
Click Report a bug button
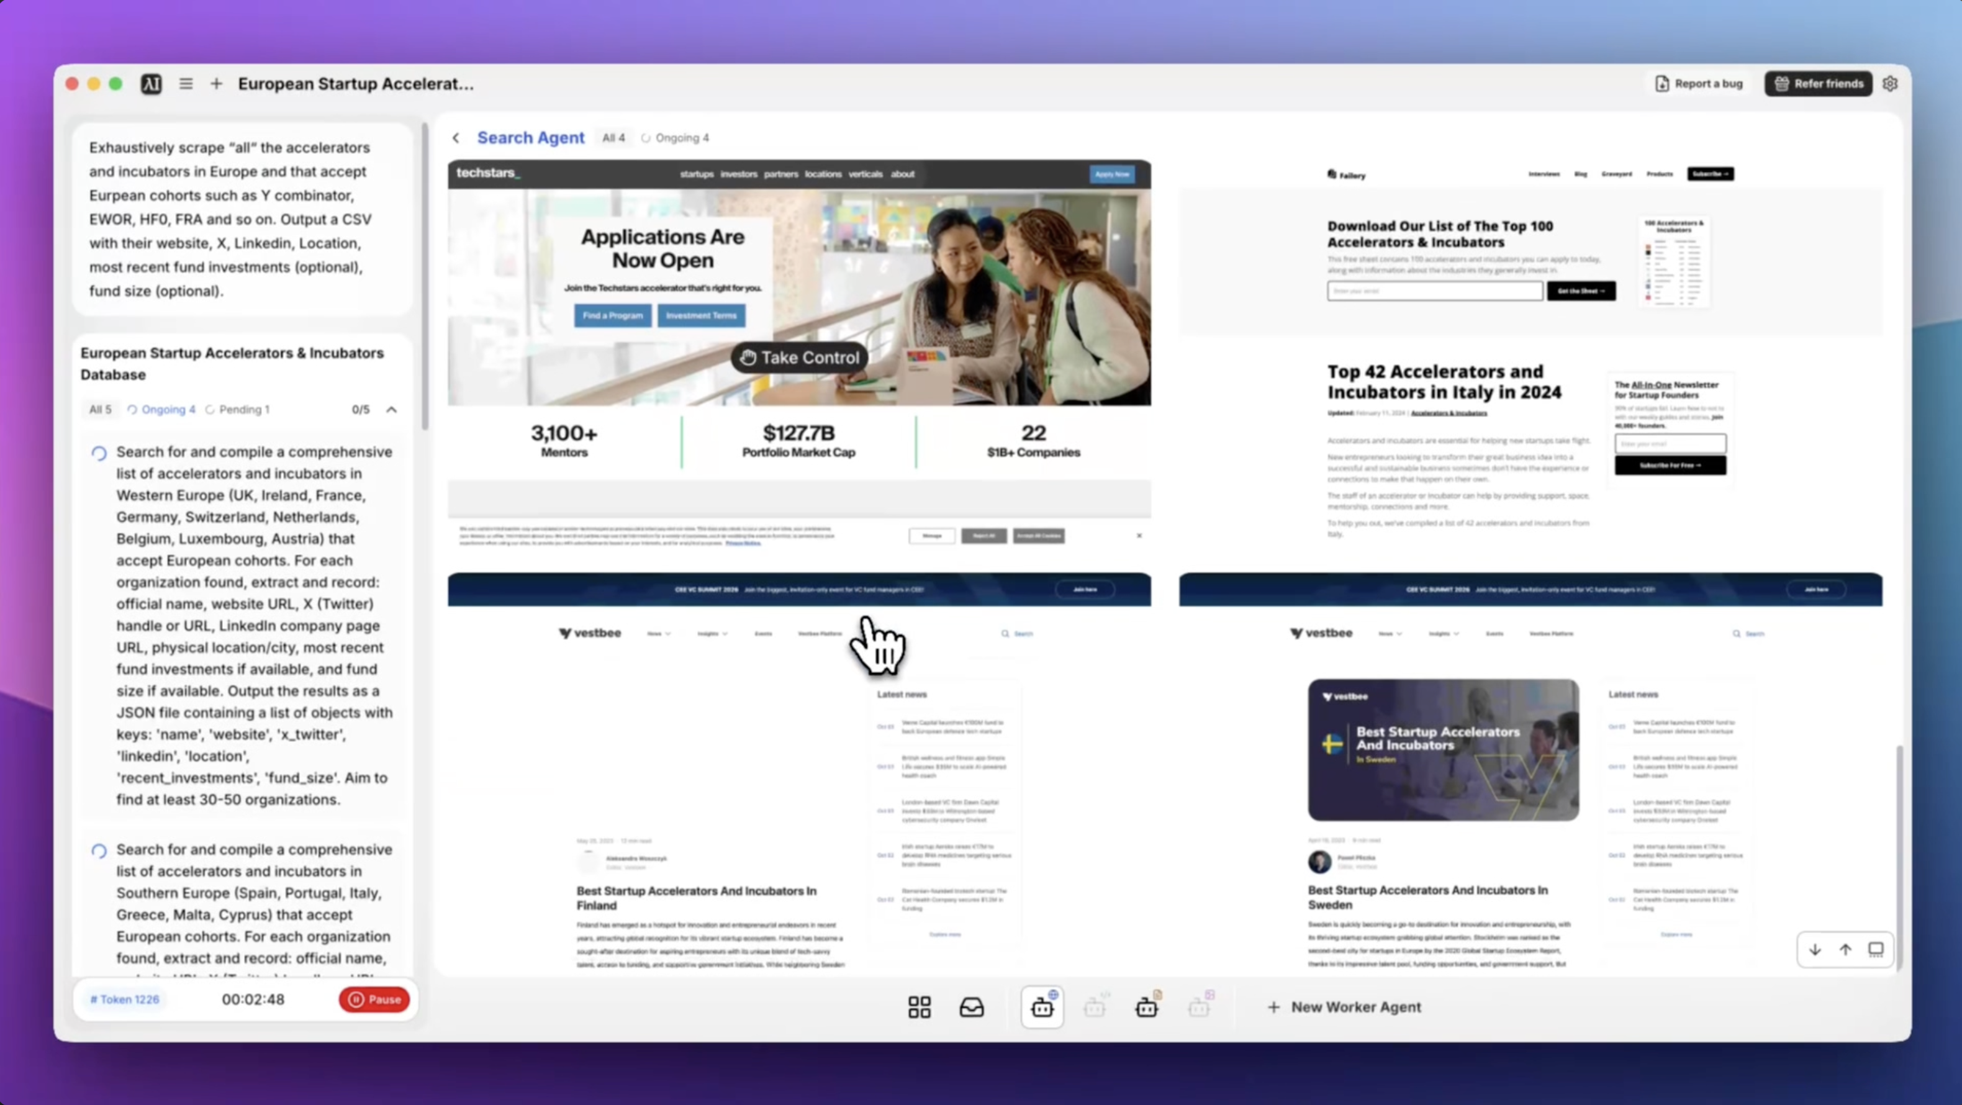[1699, 84]
